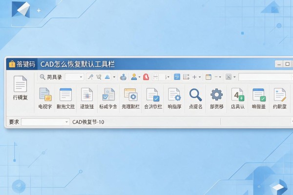Image resolution: width=293 pixels, height=195 pixels.
Task: Open the dropdown arrow next to plus icon
Action: click(x=200, y=77)
